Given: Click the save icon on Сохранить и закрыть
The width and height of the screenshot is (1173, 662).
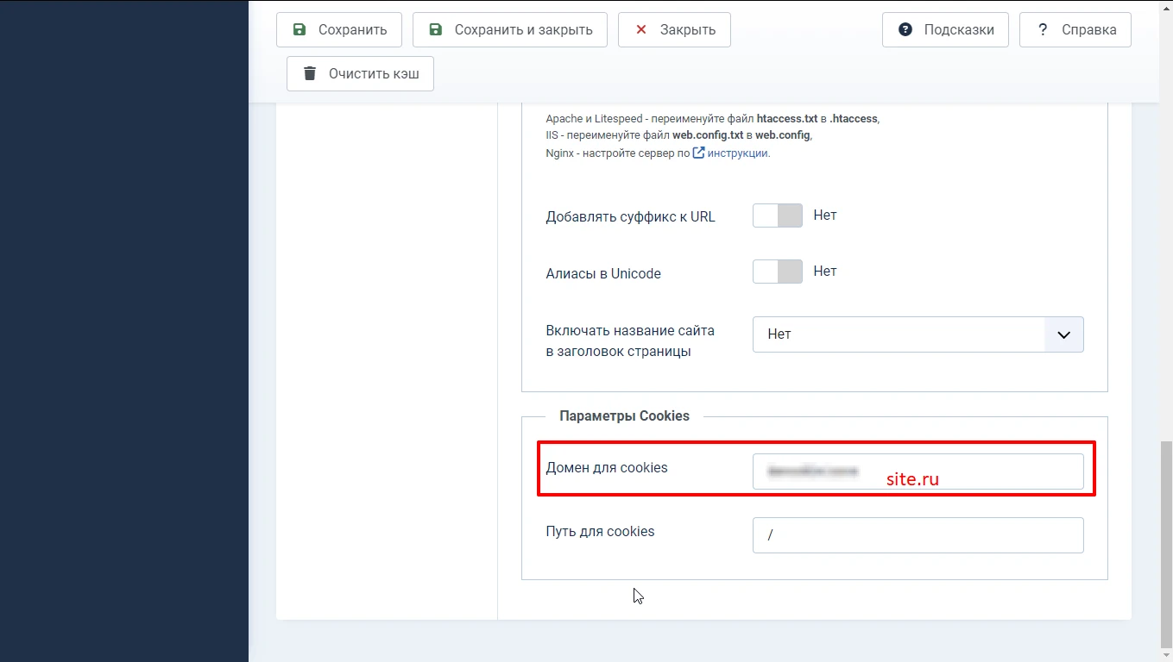Looking at the screenshot, I should tap(435, 28).
